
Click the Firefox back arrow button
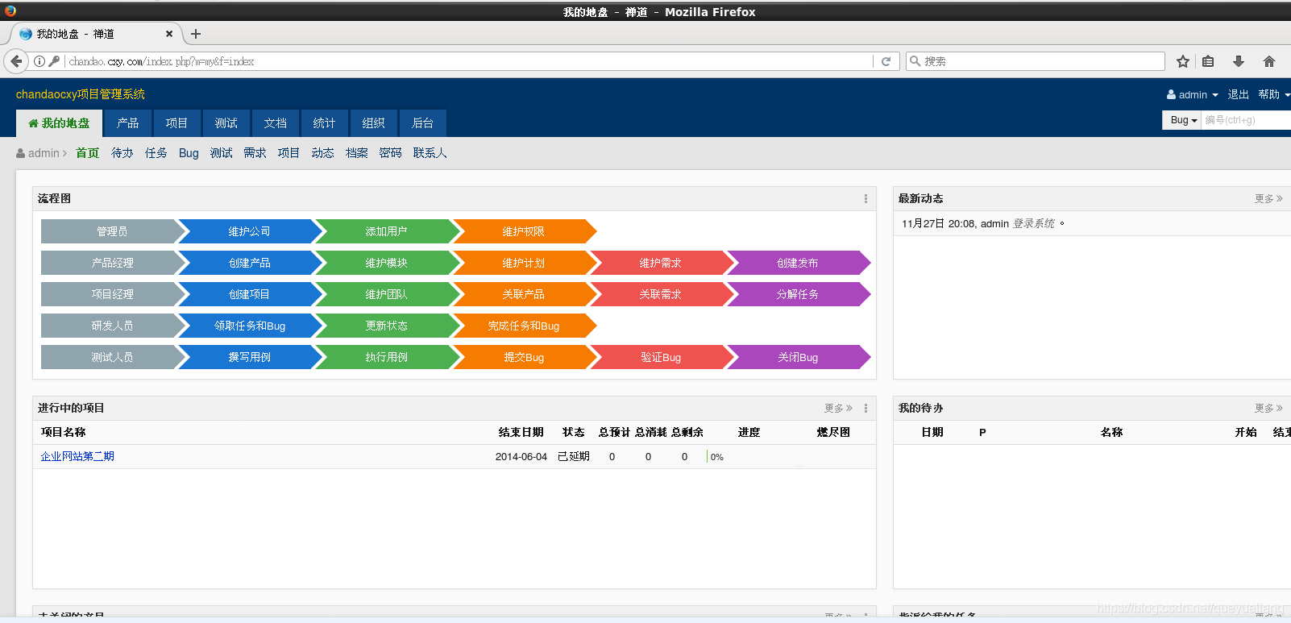[x=16, y=61]
